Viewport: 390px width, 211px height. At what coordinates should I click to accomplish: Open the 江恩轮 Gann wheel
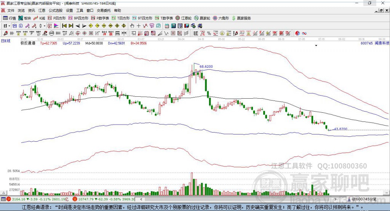(x=184, y=18)
